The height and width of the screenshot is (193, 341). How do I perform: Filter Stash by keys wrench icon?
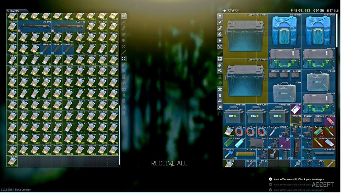point(220,107)
